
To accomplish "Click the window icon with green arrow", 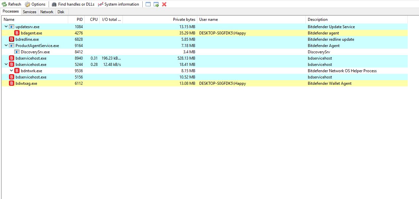I will click(156, 4).
